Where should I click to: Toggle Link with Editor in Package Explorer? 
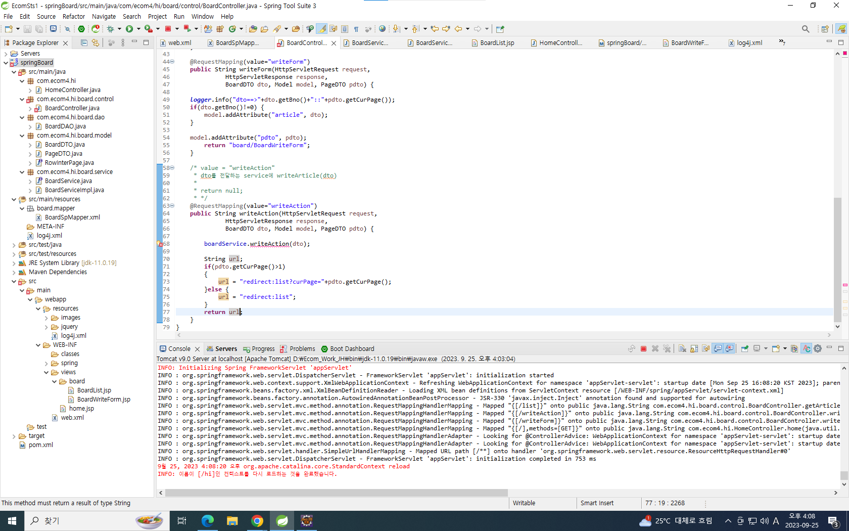tap(95, 43)
